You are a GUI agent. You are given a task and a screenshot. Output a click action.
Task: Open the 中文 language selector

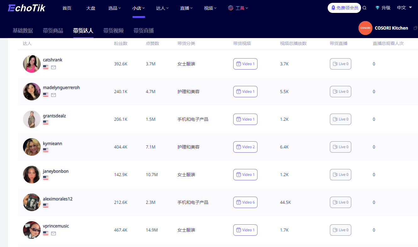click(404, 8)
